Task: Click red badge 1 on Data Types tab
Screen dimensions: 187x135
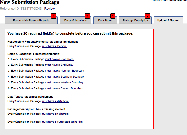Action: [x=113, y=16]
